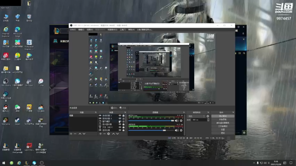
Task: Hide the 游戏采集 2 source with eye icon
Action: [x=120, y=115]
